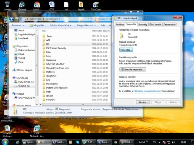Open the volume tray icon
194x145 pixels.
pos(173,142)
